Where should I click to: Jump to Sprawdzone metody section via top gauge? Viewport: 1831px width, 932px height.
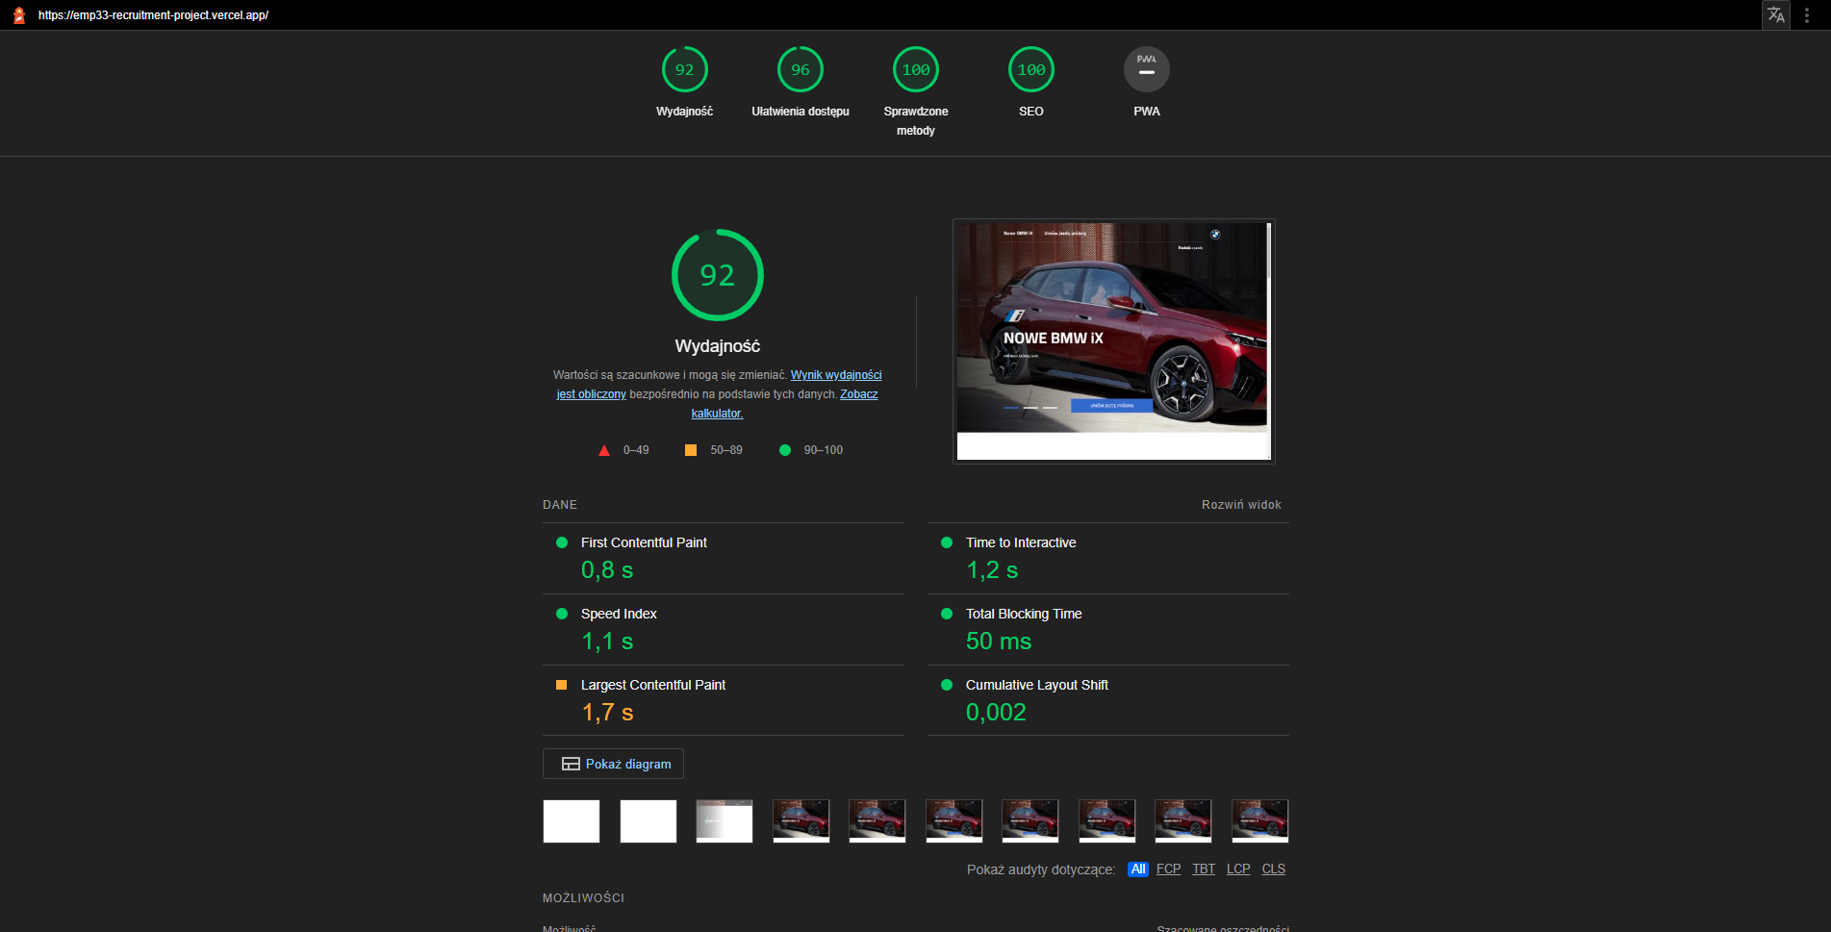coord(915,68)
